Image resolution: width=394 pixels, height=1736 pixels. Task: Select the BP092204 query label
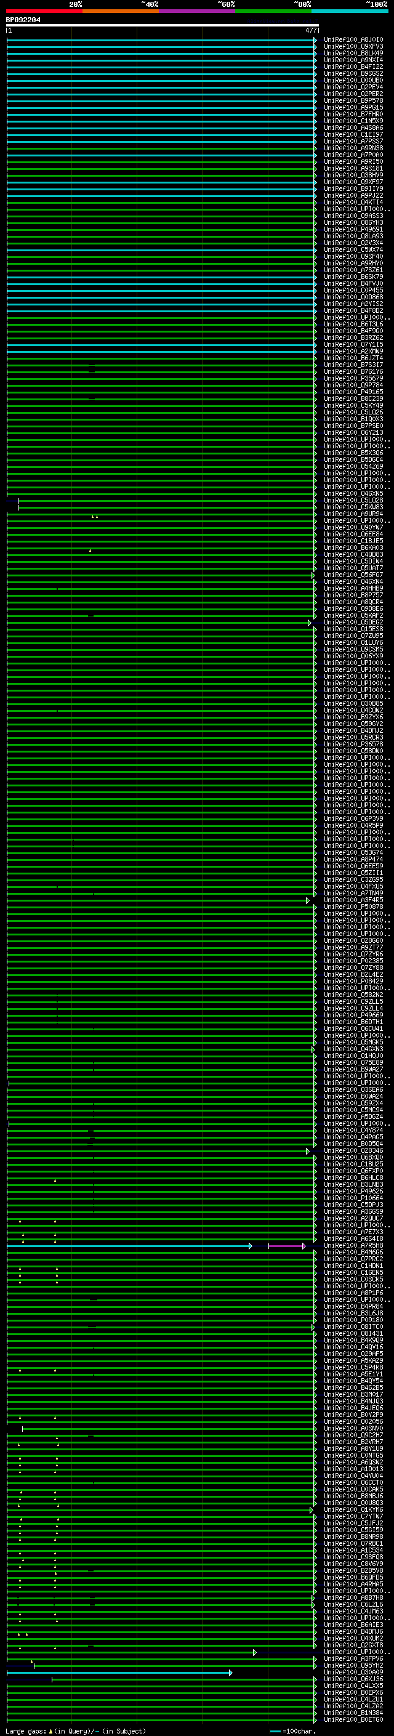point(23,20)
